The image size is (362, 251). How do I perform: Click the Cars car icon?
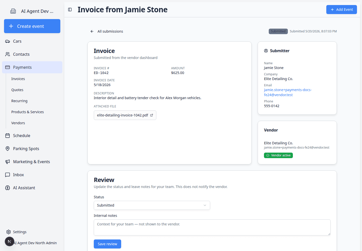[8, 41]
